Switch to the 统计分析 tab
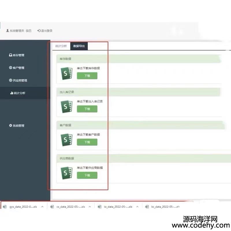 [x=61, y=46]
